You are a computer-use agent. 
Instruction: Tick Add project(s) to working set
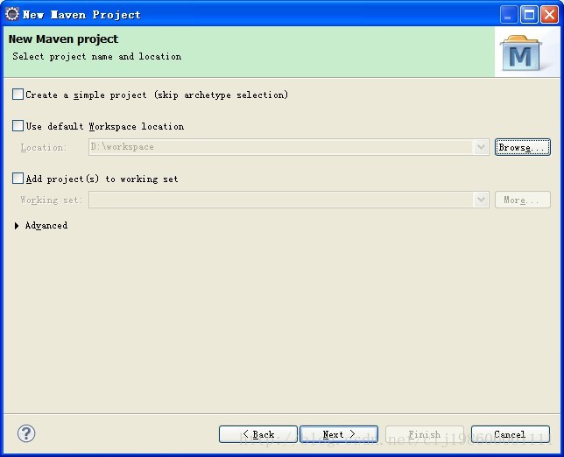pyautogui.click(x=18, y=179)
